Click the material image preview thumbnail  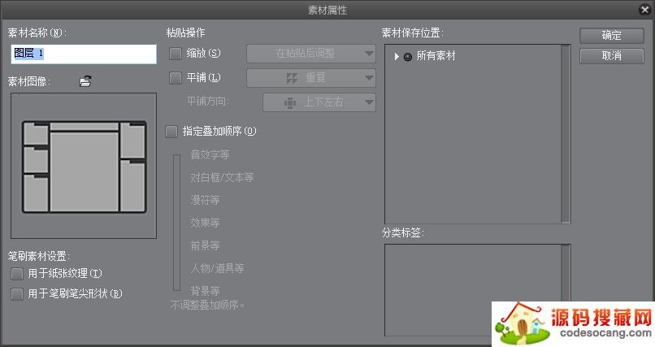click(83, 167)
